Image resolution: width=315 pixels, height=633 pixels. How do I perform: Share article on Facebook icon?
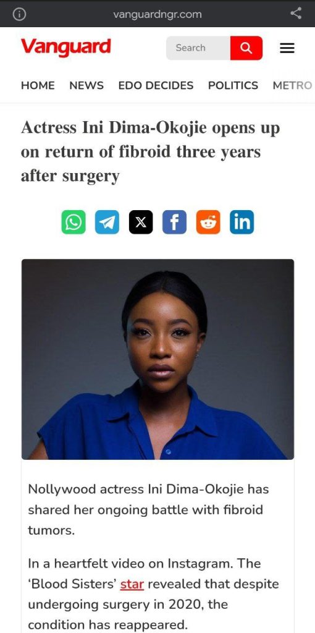coord(174,222)
